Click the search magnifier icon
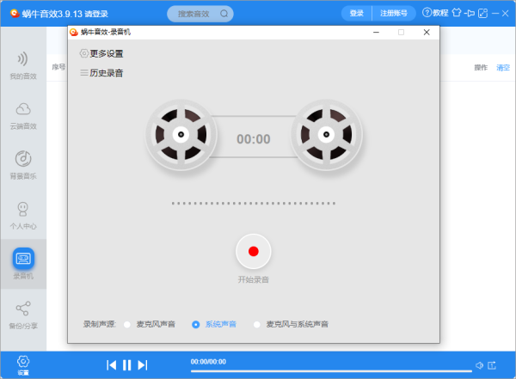The height and width of the screenshot is (379, 516). [224, 14]
